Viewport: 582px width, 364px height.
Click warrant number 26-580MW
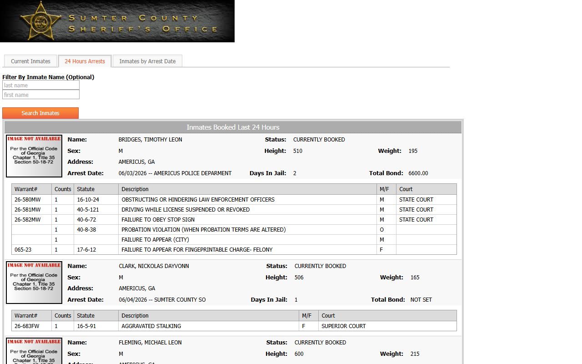click(27, 200)
